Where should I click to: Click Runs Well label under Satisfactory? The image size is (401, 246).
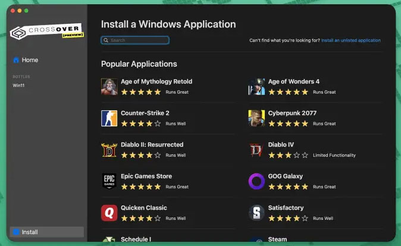click(323, 219)
